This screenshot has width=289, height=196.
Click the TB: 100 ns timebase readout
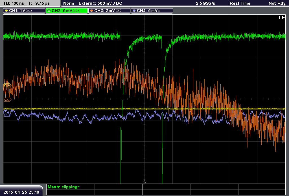14,3
